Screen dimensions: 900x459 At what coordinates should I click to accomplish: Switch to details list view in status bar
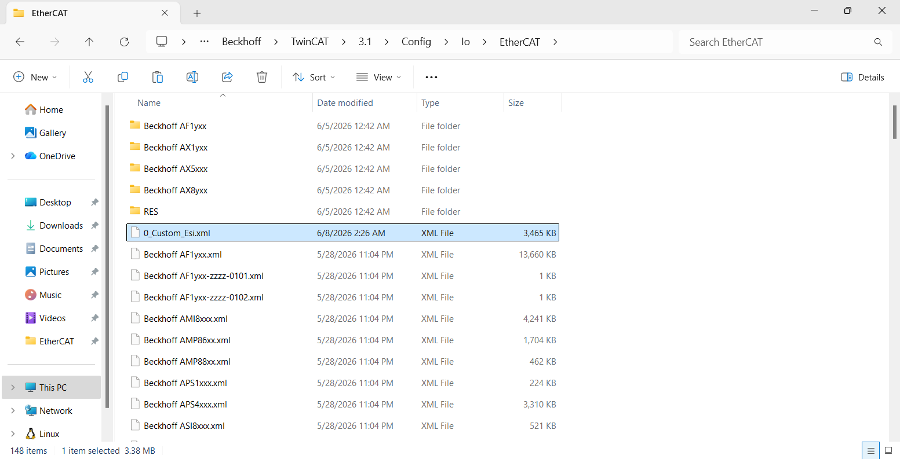[870, 451]
